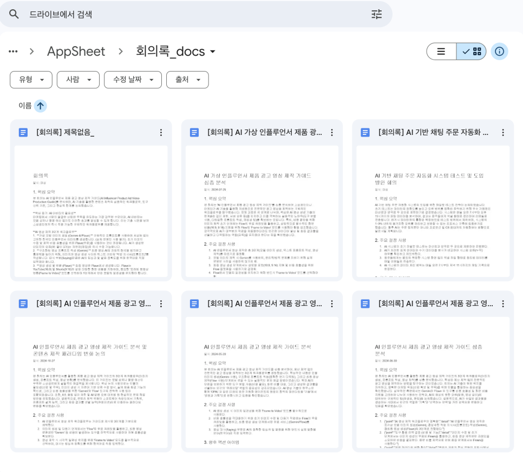This screenshot has height=472, width=523.
Task: Open the 출처 filter dropdown
Action: point(187,80)
